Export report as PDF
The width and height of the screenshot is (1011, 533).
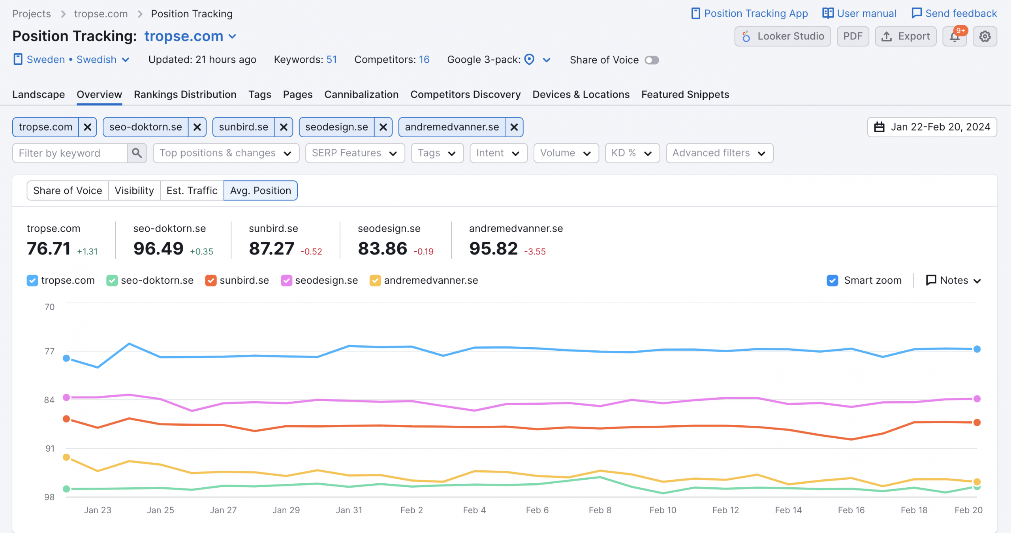[x=853, y=36]
